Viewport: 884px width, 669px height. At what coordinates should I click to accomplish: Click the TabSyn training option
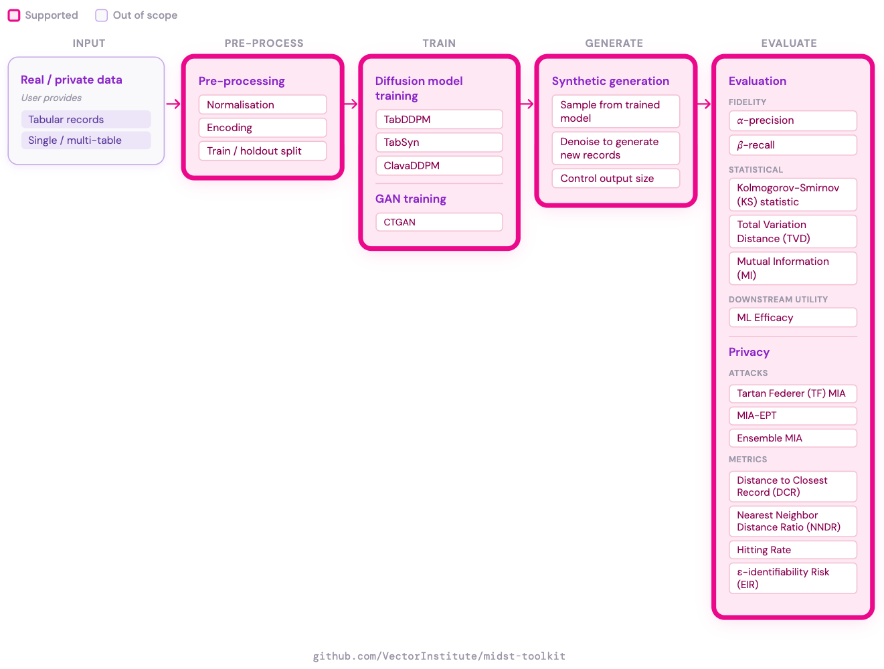pos(439,142)
